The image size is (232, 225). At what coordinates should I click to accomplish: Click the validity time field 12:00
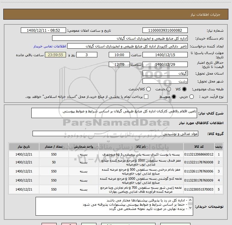click(119, 64)
